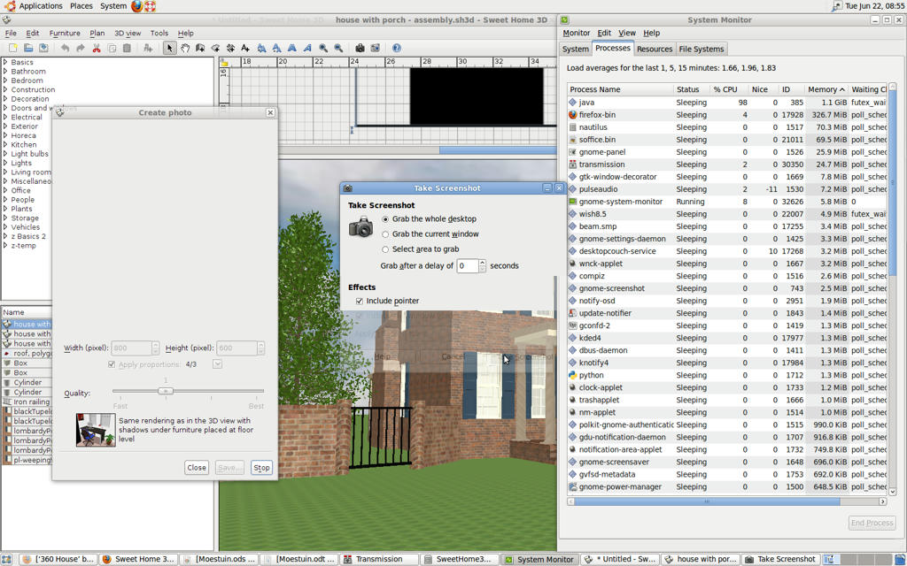Choose the Create dimensions tool
Viewport: 907px width, 566px height.
(x=230, y=48)
